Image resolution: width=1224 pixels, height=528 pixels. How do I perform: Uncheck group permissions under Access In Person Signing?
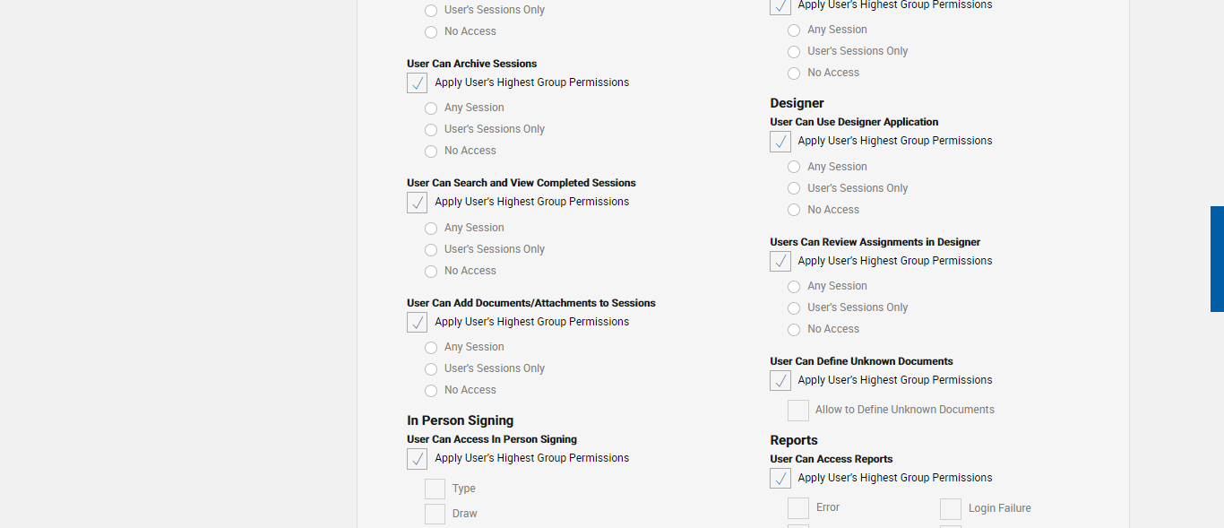(x=417, y=459)
